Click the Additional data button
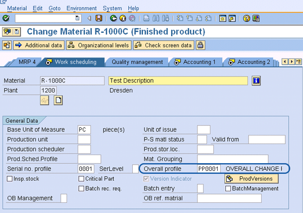Viewport: 303px width, 213px height. click(x=39, y=45)
